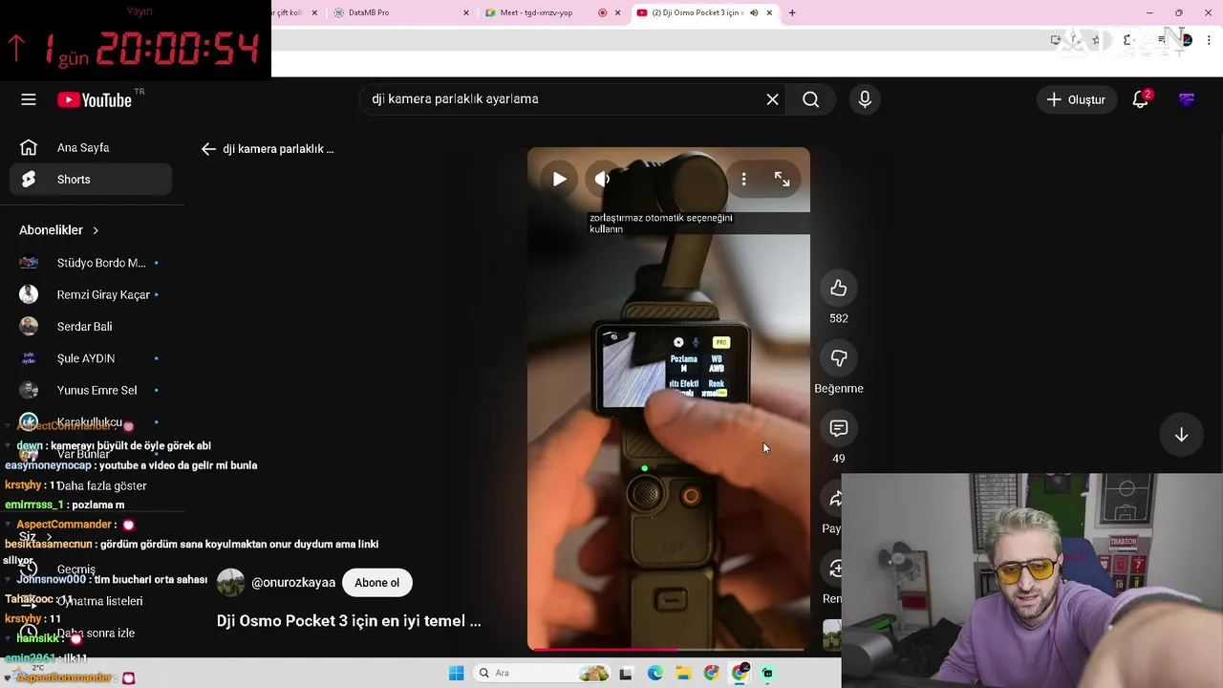Screen dimensions: 1223x688
Task: Open the Shorts three-dot options menu
Action: tap(743, 179)
